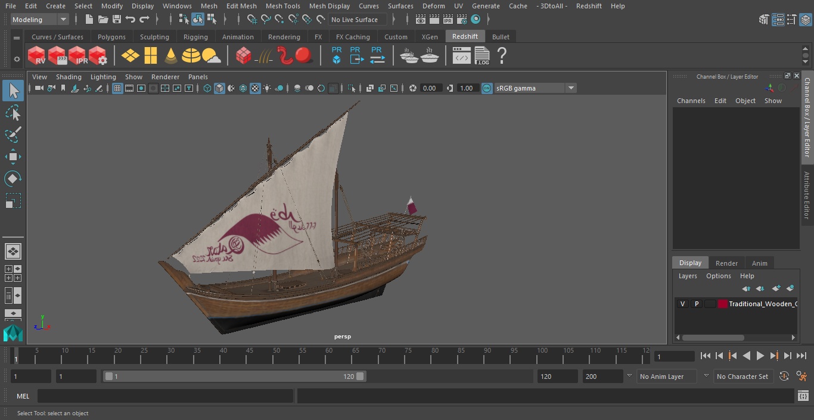This screenshot has height=420, width=814.
Task: Click the Channels menu in Channel Box
Action: [x=691, y=101]
